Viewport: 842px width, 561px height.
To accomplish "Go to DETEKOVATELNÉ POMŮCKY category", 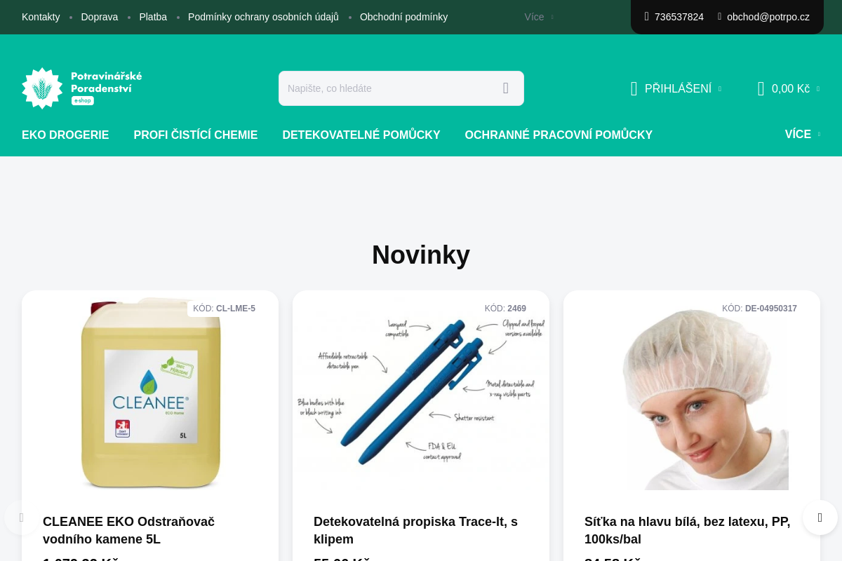I will [361, 135].
